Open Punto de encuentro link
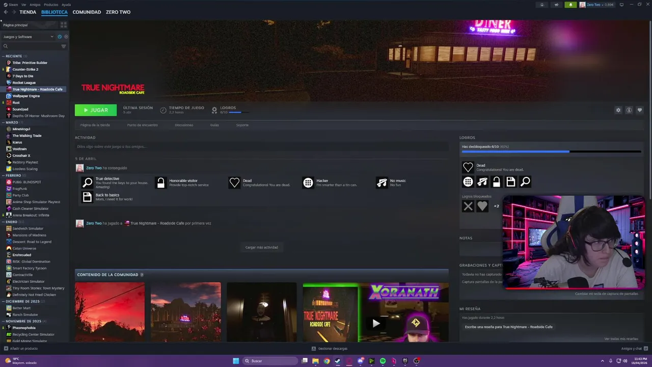Viewport: 652px width, 367px height. (x=142, y=125)
